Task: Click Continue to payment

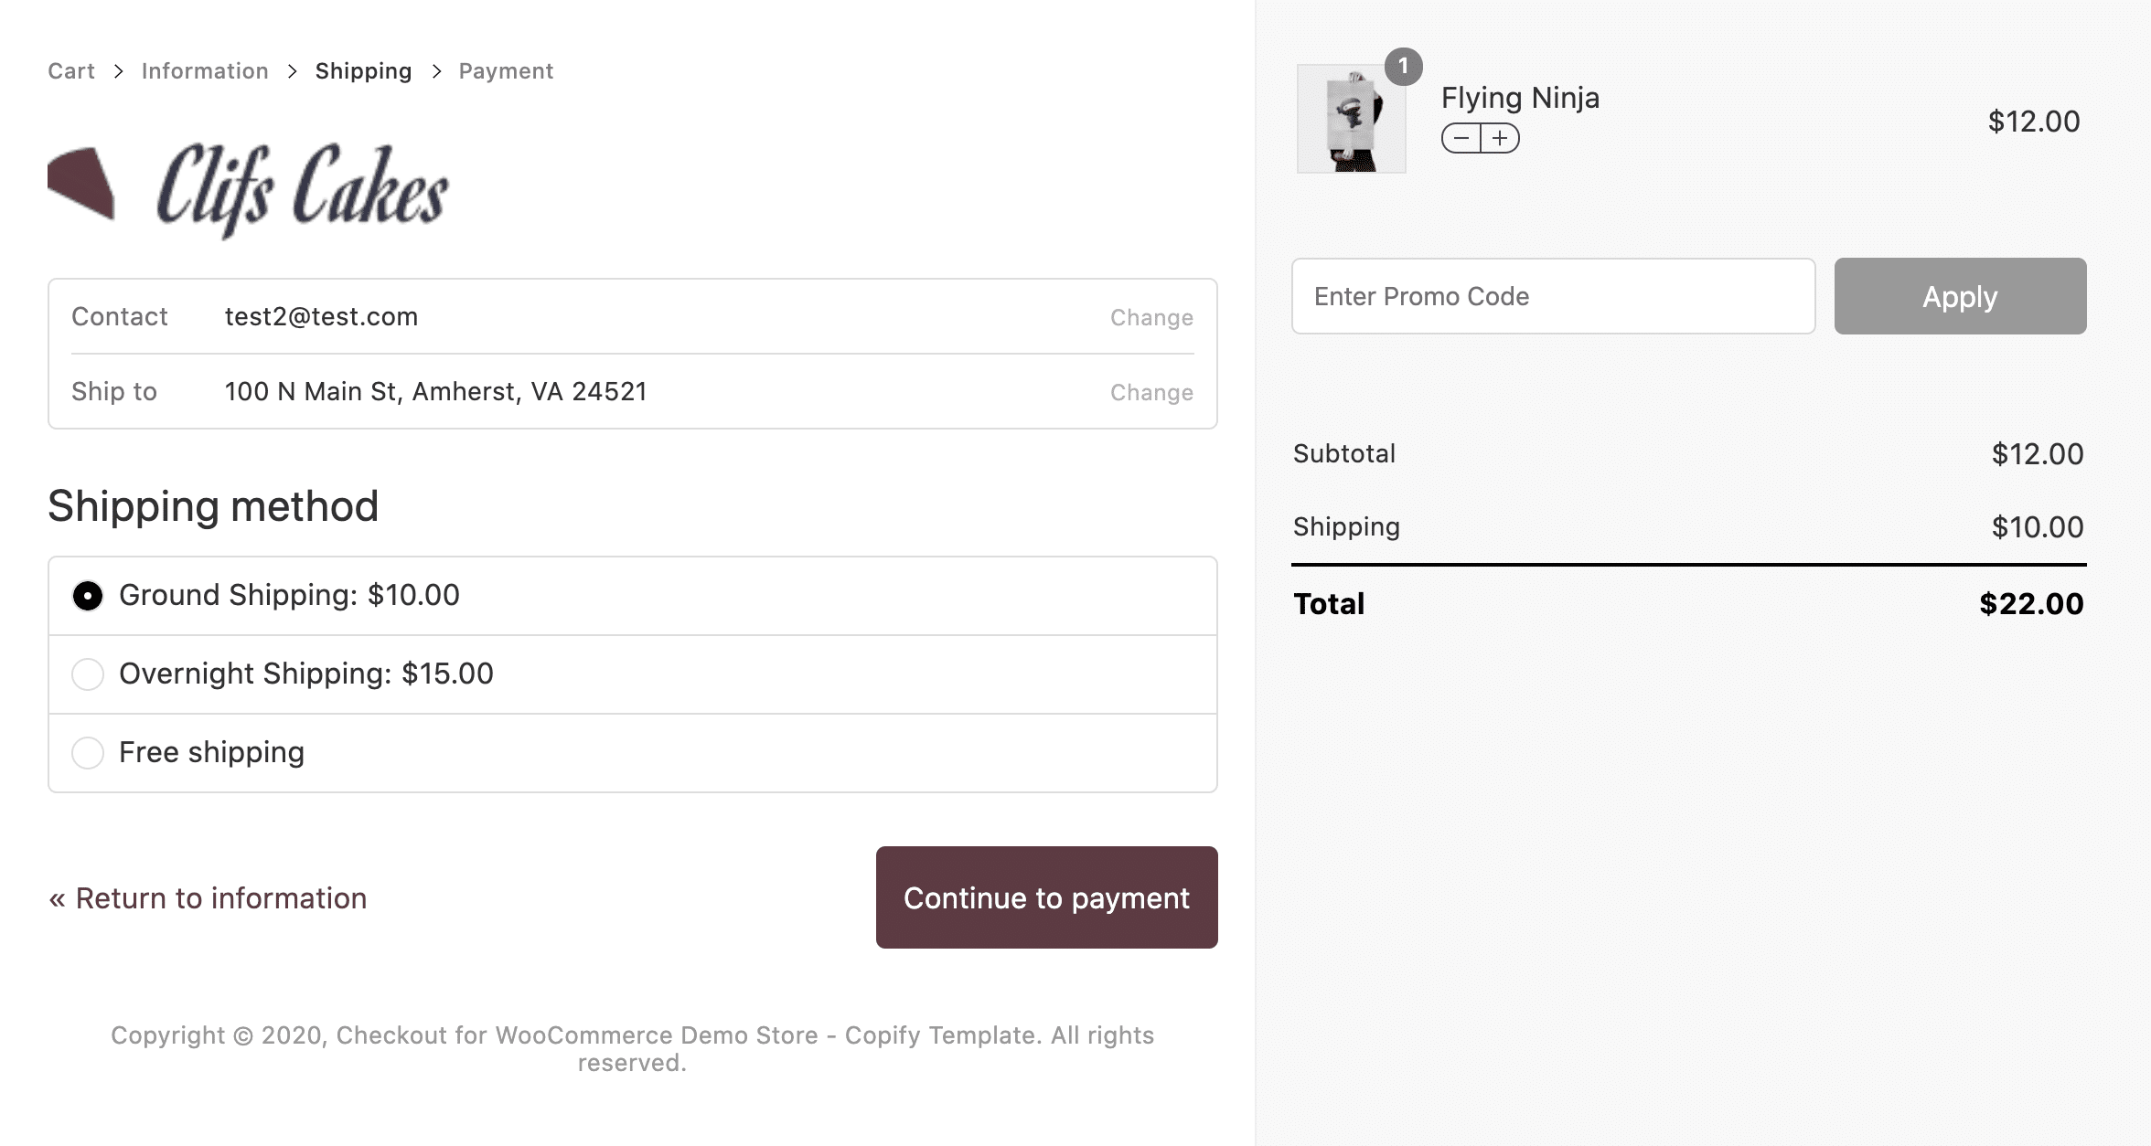Action: 1046,897
